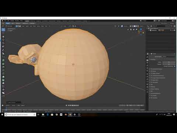Click the viewport pan hand icon
The height and width of the screenshot is (133, 177).
coord(134,30)
